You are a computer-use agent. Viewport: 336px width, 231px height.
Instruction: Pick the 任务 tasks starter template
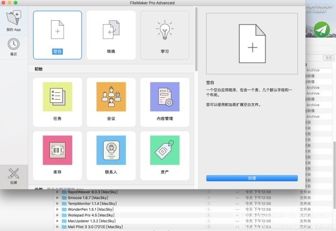coord(58,102)
